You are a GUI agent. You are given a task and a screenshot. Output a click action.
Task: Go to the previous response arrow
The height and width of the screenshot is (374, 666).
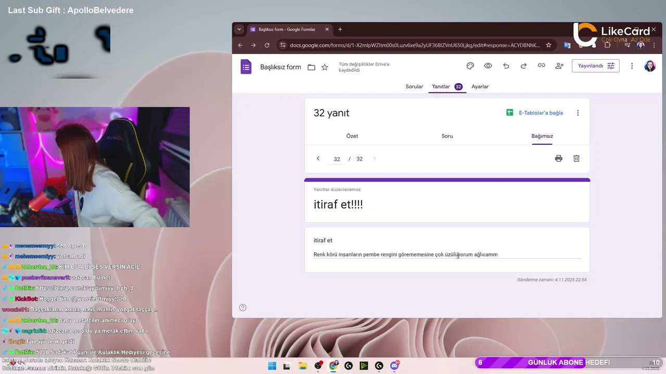[x=318, y=158]
